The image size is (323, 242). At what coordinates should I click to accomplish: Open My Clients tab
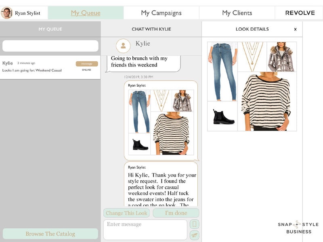click(x=237, y=13)
